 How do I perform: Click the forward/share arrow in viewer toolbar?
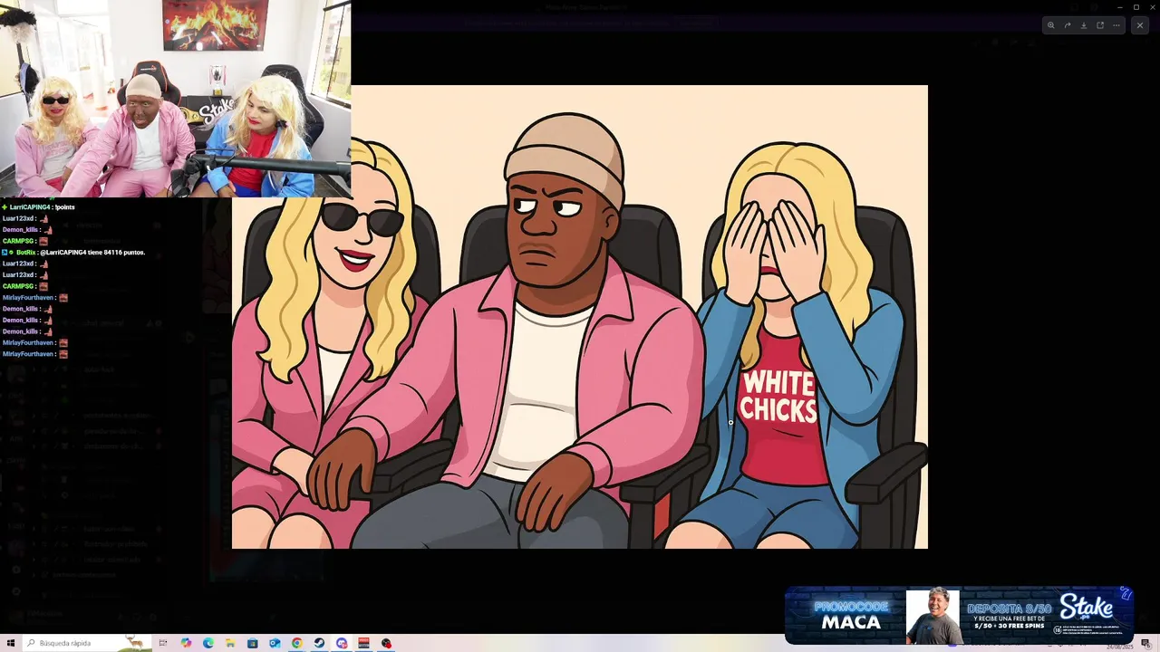(x=1068, y=25)
